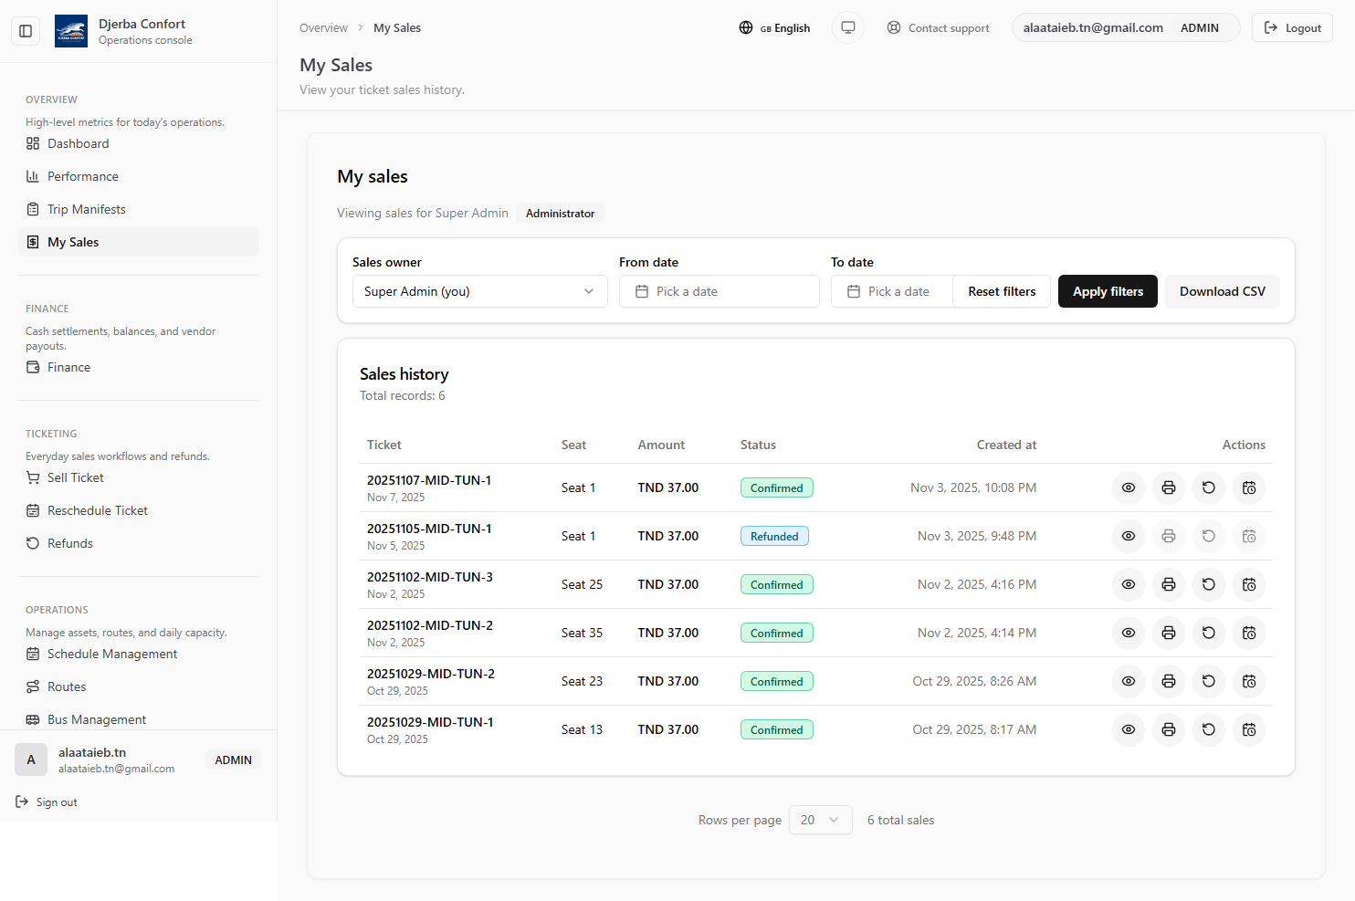This screenshot has height=901, width=1355.
Task: Go to Overview breadcrumb
Action: (323, 27)
